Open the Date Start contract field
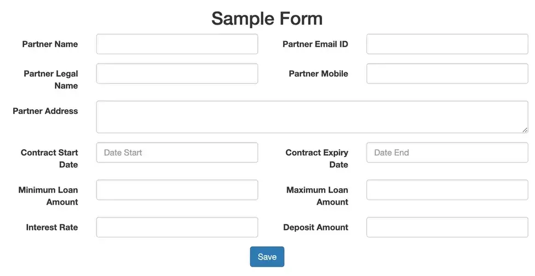The width and height of the screenshot is (535, 276). coord(177,153)
